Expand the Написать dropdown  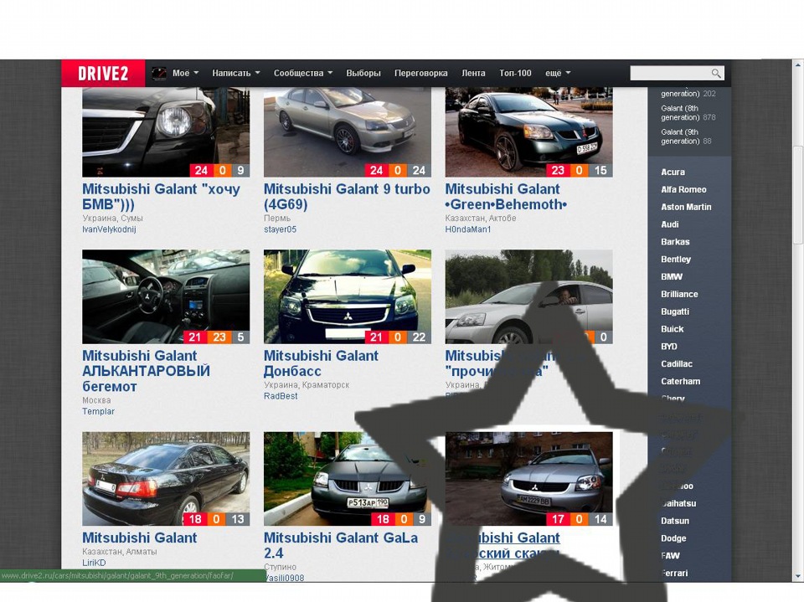[236, 74]
